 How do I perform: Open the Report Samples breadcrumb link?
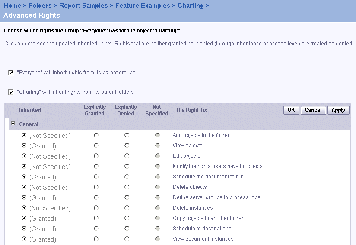(x=83, y=6)
